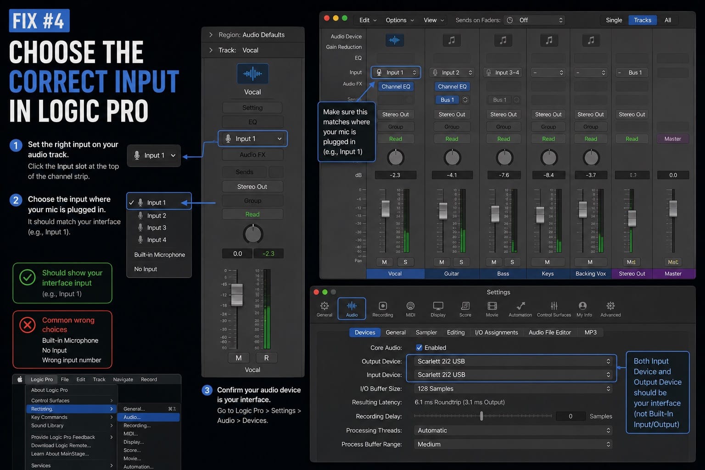Open the Guitar channel Input 2 dropdown
705x470 pixels.
tap(452, 73)
